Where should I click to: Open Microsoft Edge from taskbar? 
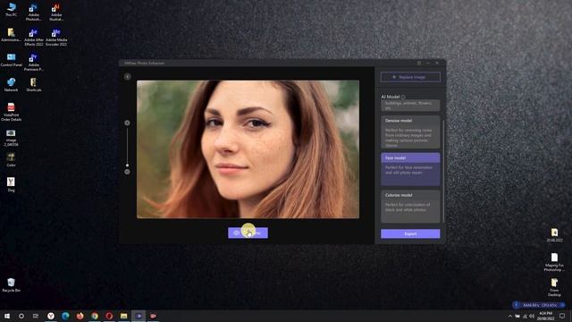pos(65,316)
